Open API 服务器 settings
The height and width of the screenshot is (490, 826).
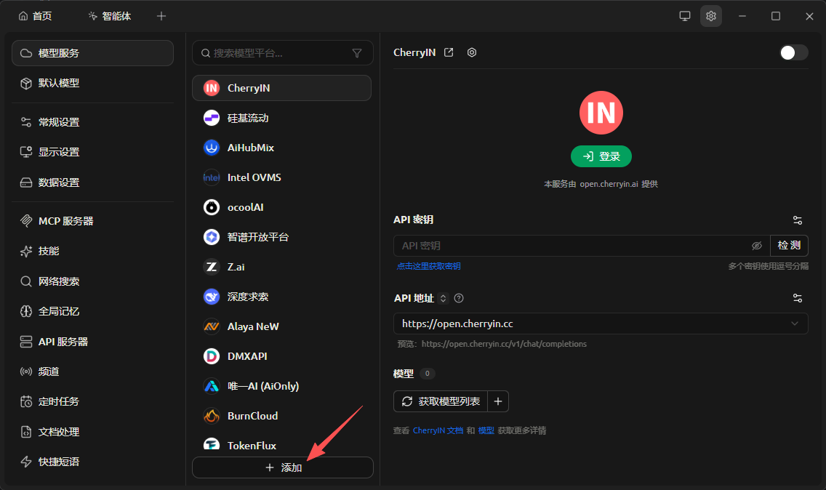point(93,342)
